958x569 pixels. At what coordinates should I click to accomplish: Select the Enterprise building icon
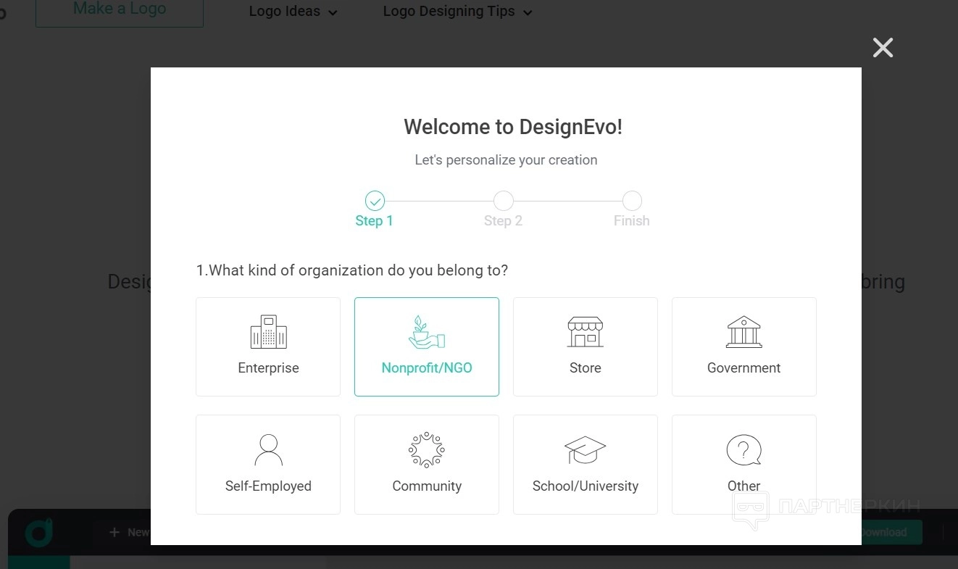268,332
